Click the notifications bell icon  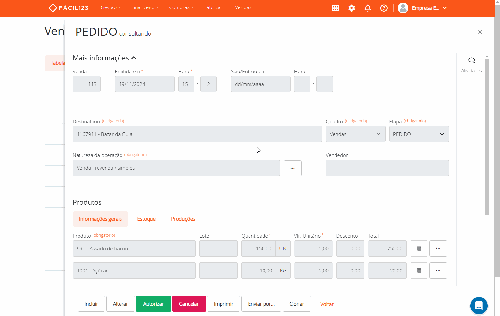tap(368, 8)
